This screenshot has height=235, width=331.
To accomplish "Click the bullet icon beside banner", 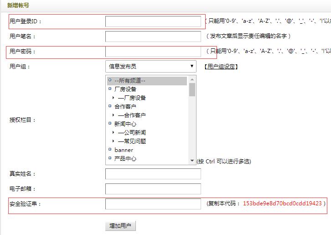I will [110, 149].
